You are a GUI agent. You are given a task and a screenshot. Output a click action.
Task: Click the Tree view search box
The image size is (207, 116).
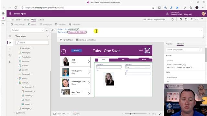click(32, 43)
